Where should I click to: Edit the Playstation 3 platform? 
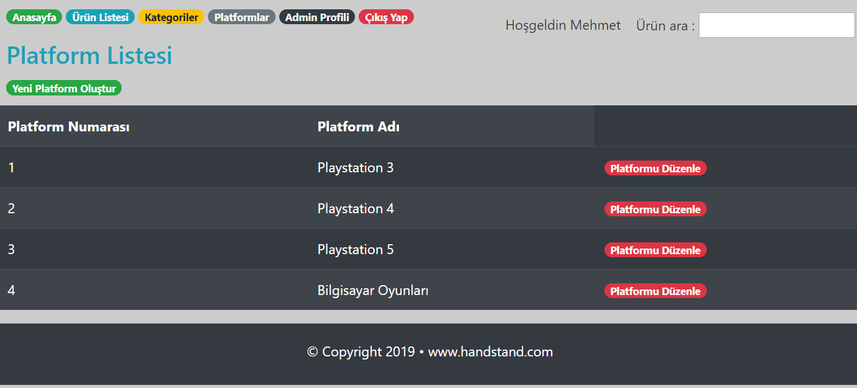click(655, 169)
